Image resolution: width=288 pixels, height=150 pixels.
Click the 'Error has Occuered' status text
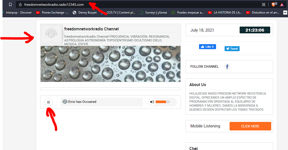(82, 102)
